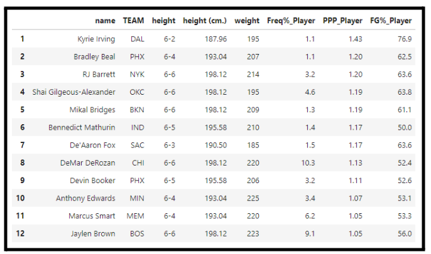Click the Bradley Beal name cell

(x=94, y=57)
